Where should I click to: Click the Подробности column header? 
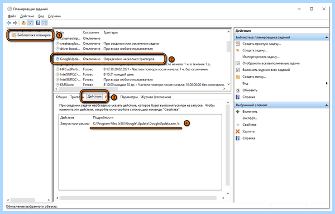point(103,117)
